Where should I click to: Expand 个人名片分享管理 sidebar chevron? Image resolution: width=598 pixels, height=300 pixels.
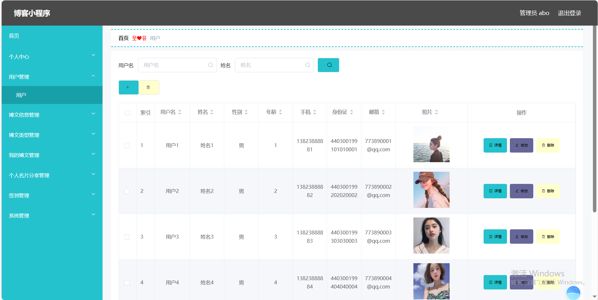pos(94,174)
